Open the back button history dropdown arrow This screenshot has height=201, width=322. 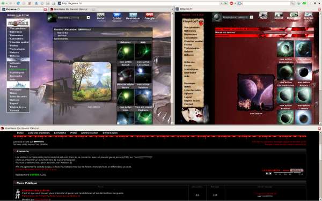6,3
